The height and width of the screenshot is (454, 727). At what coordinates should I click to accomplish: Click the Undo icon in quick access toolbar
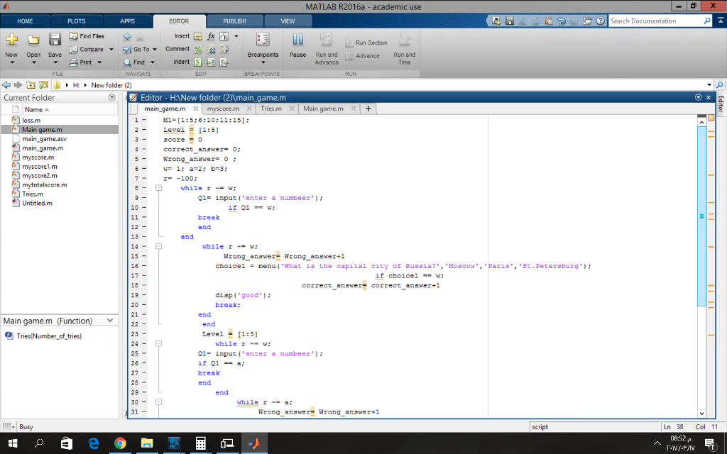point(562,21)
